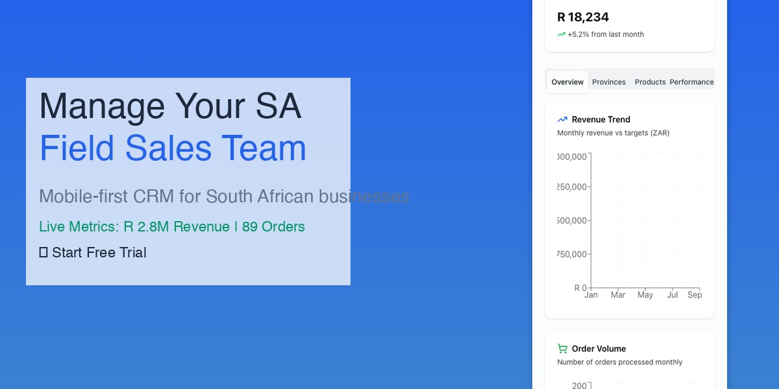779x389 pixels.
Task: Click the Live Metrics revenue line
Action: (x=172, y=227)
